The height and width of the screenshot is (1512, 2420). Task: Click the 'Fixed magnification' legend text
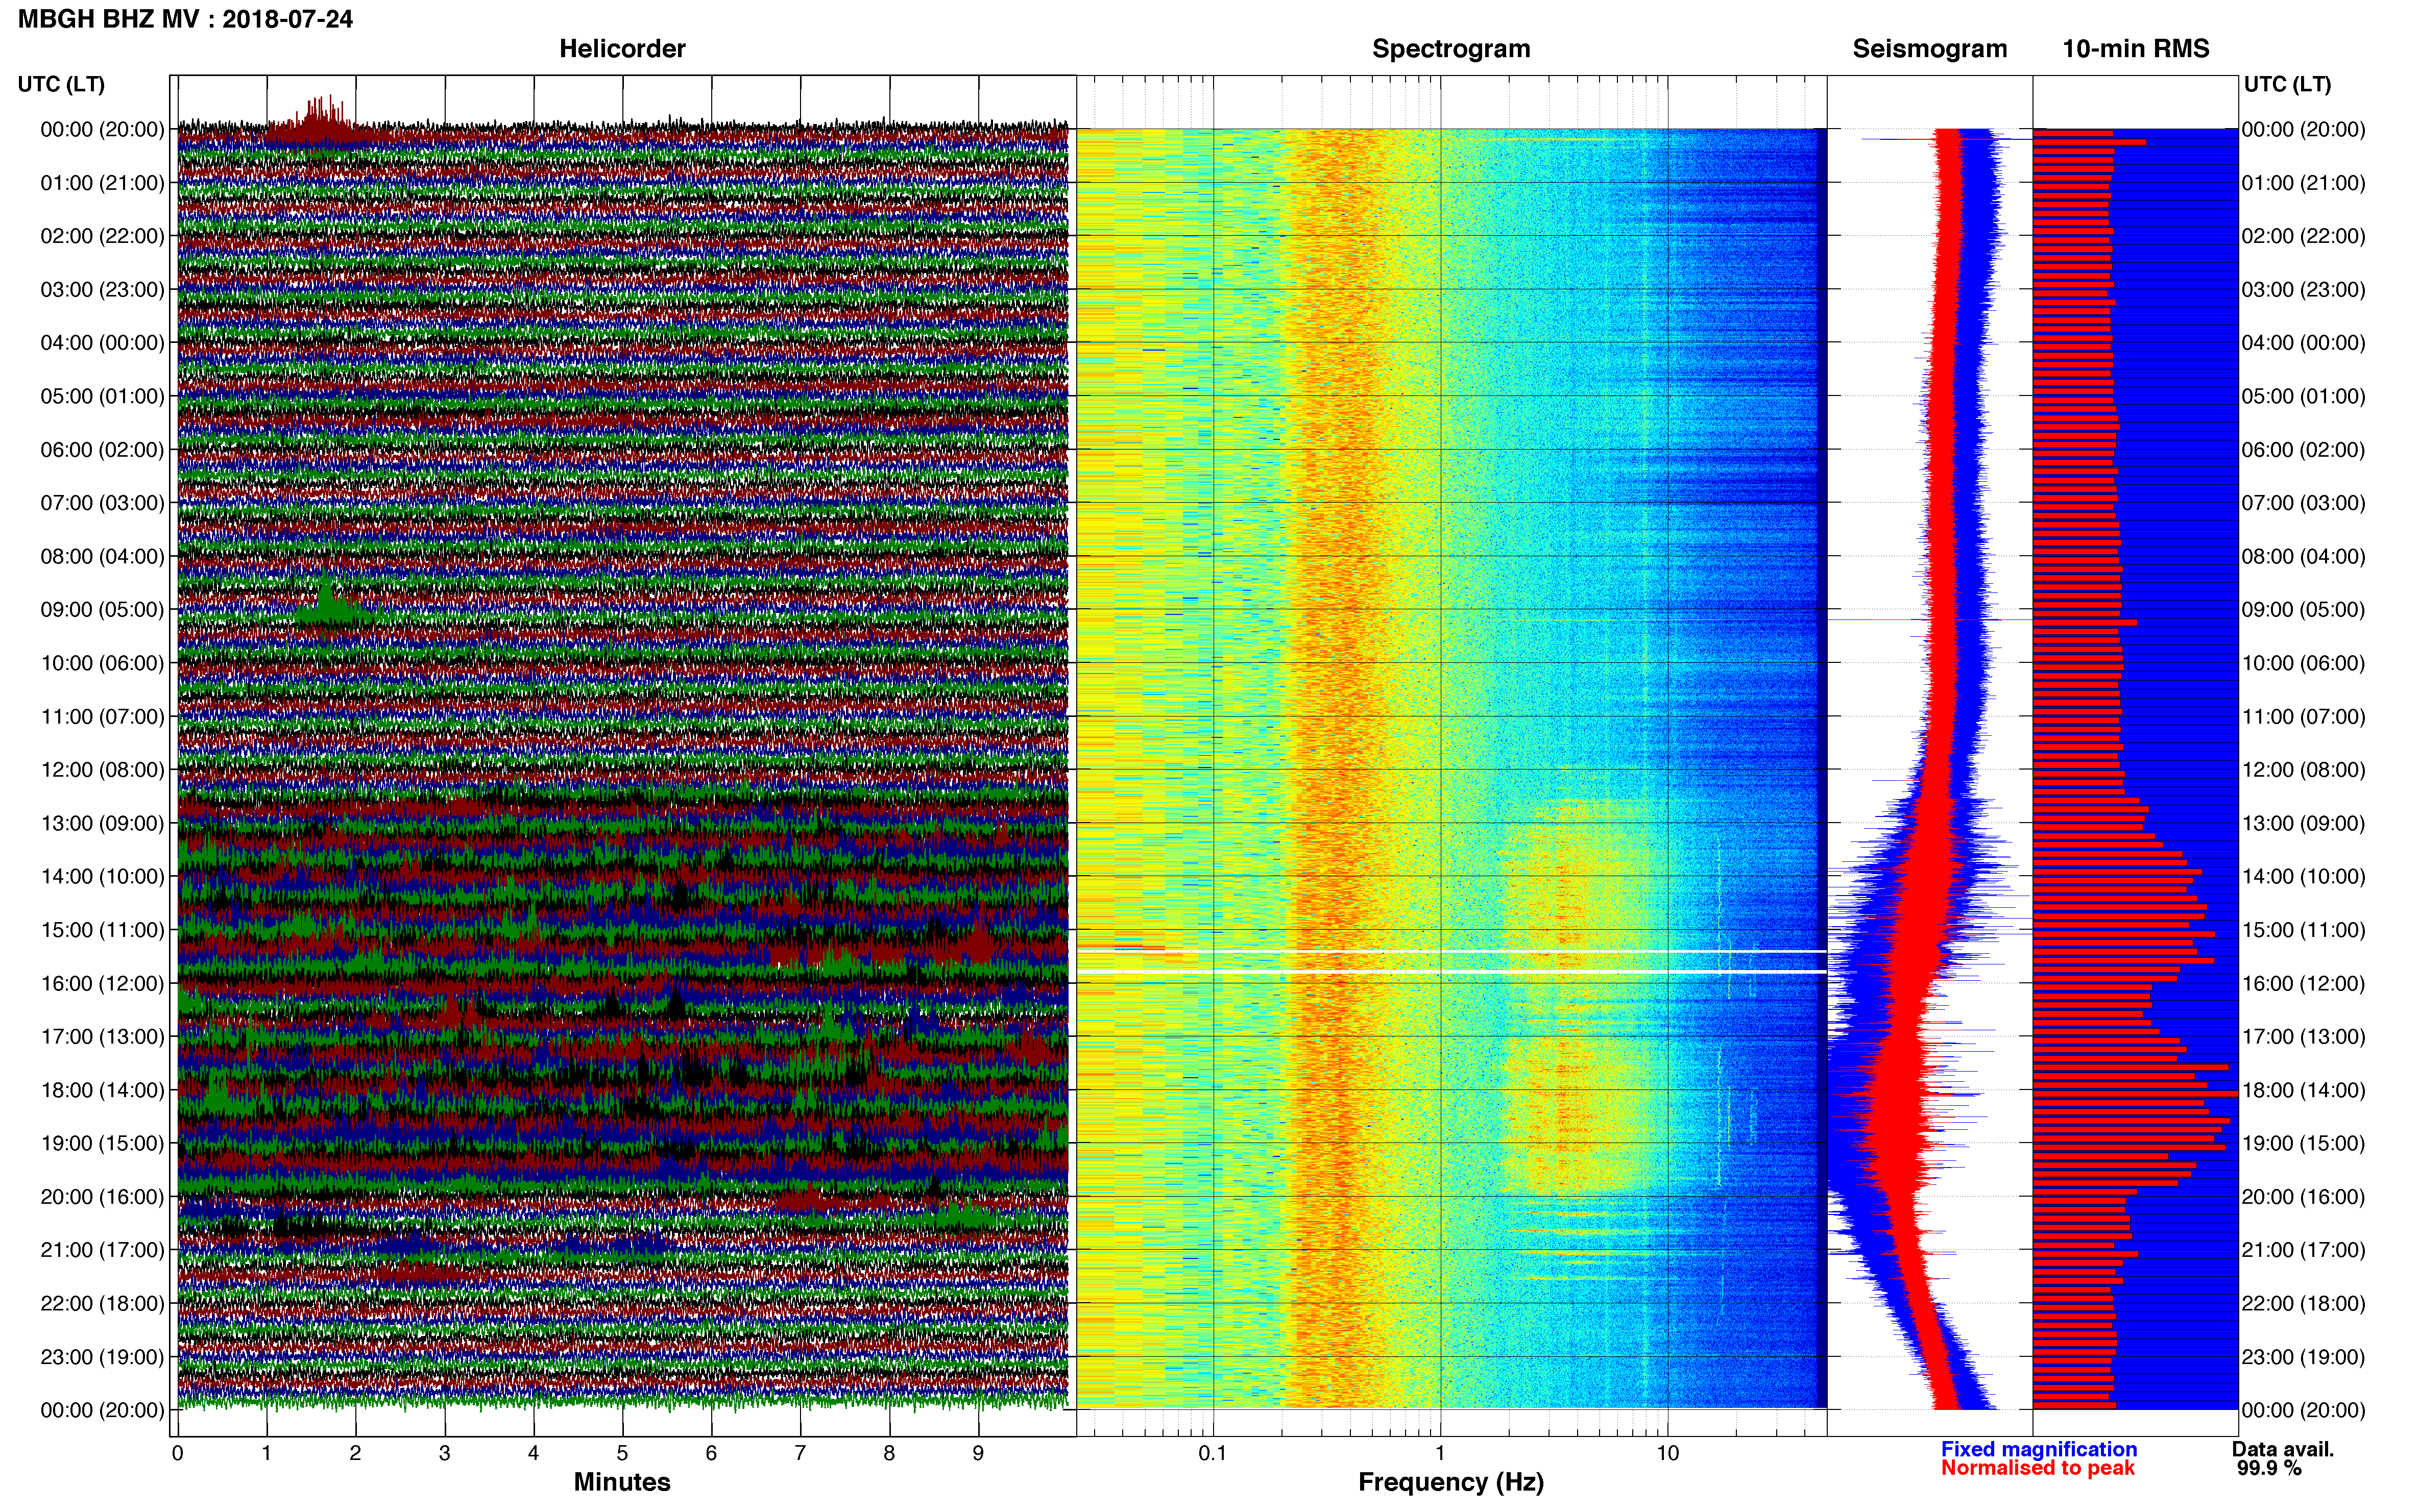pyautogui.click(x=2039, y=1449)
